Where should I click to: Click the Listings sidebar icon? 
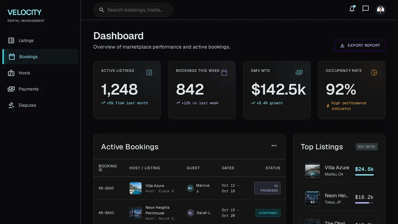pyautogui.click(x=11, y=40)
